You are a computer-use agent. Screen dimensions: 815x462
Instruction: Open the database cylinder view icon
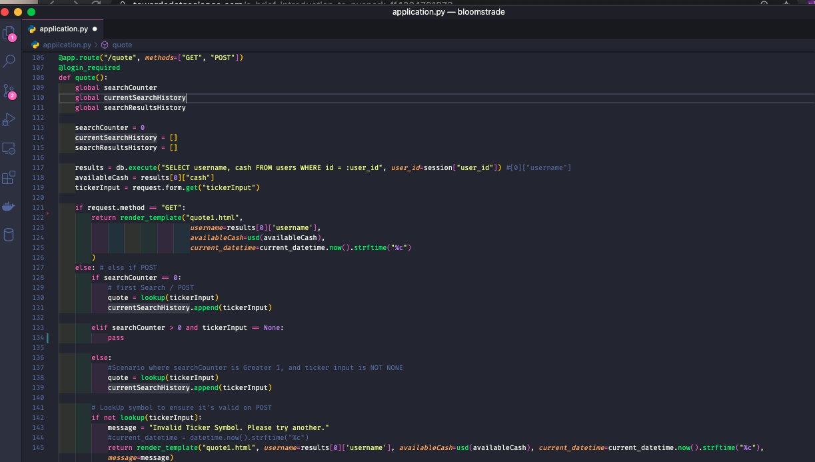click(x=9, y=234)
